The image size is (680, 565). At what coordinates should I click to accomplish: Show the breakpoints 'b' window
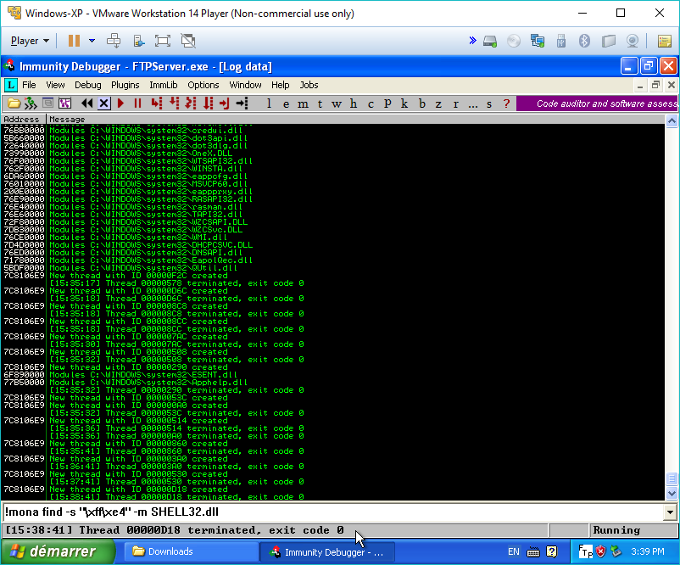(421, 103)
